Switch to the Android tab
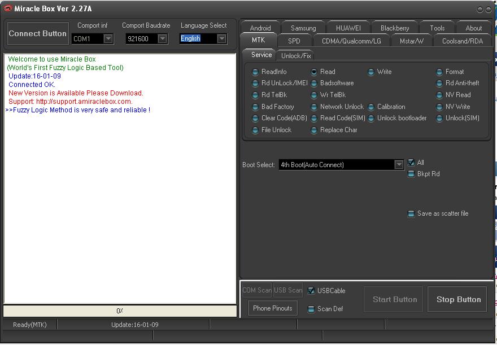 point(260,28)
